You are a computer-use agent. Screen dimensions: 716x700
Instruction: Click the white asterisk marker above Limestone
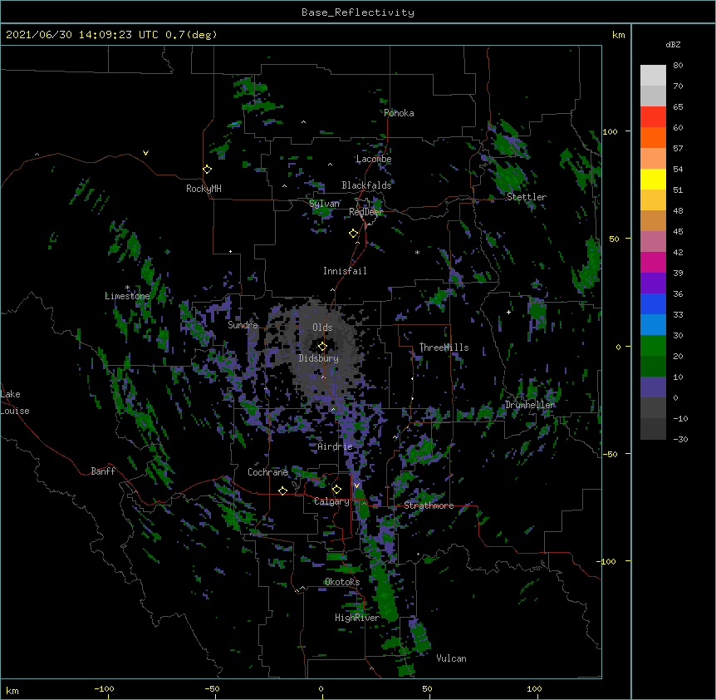pos(127,288)
